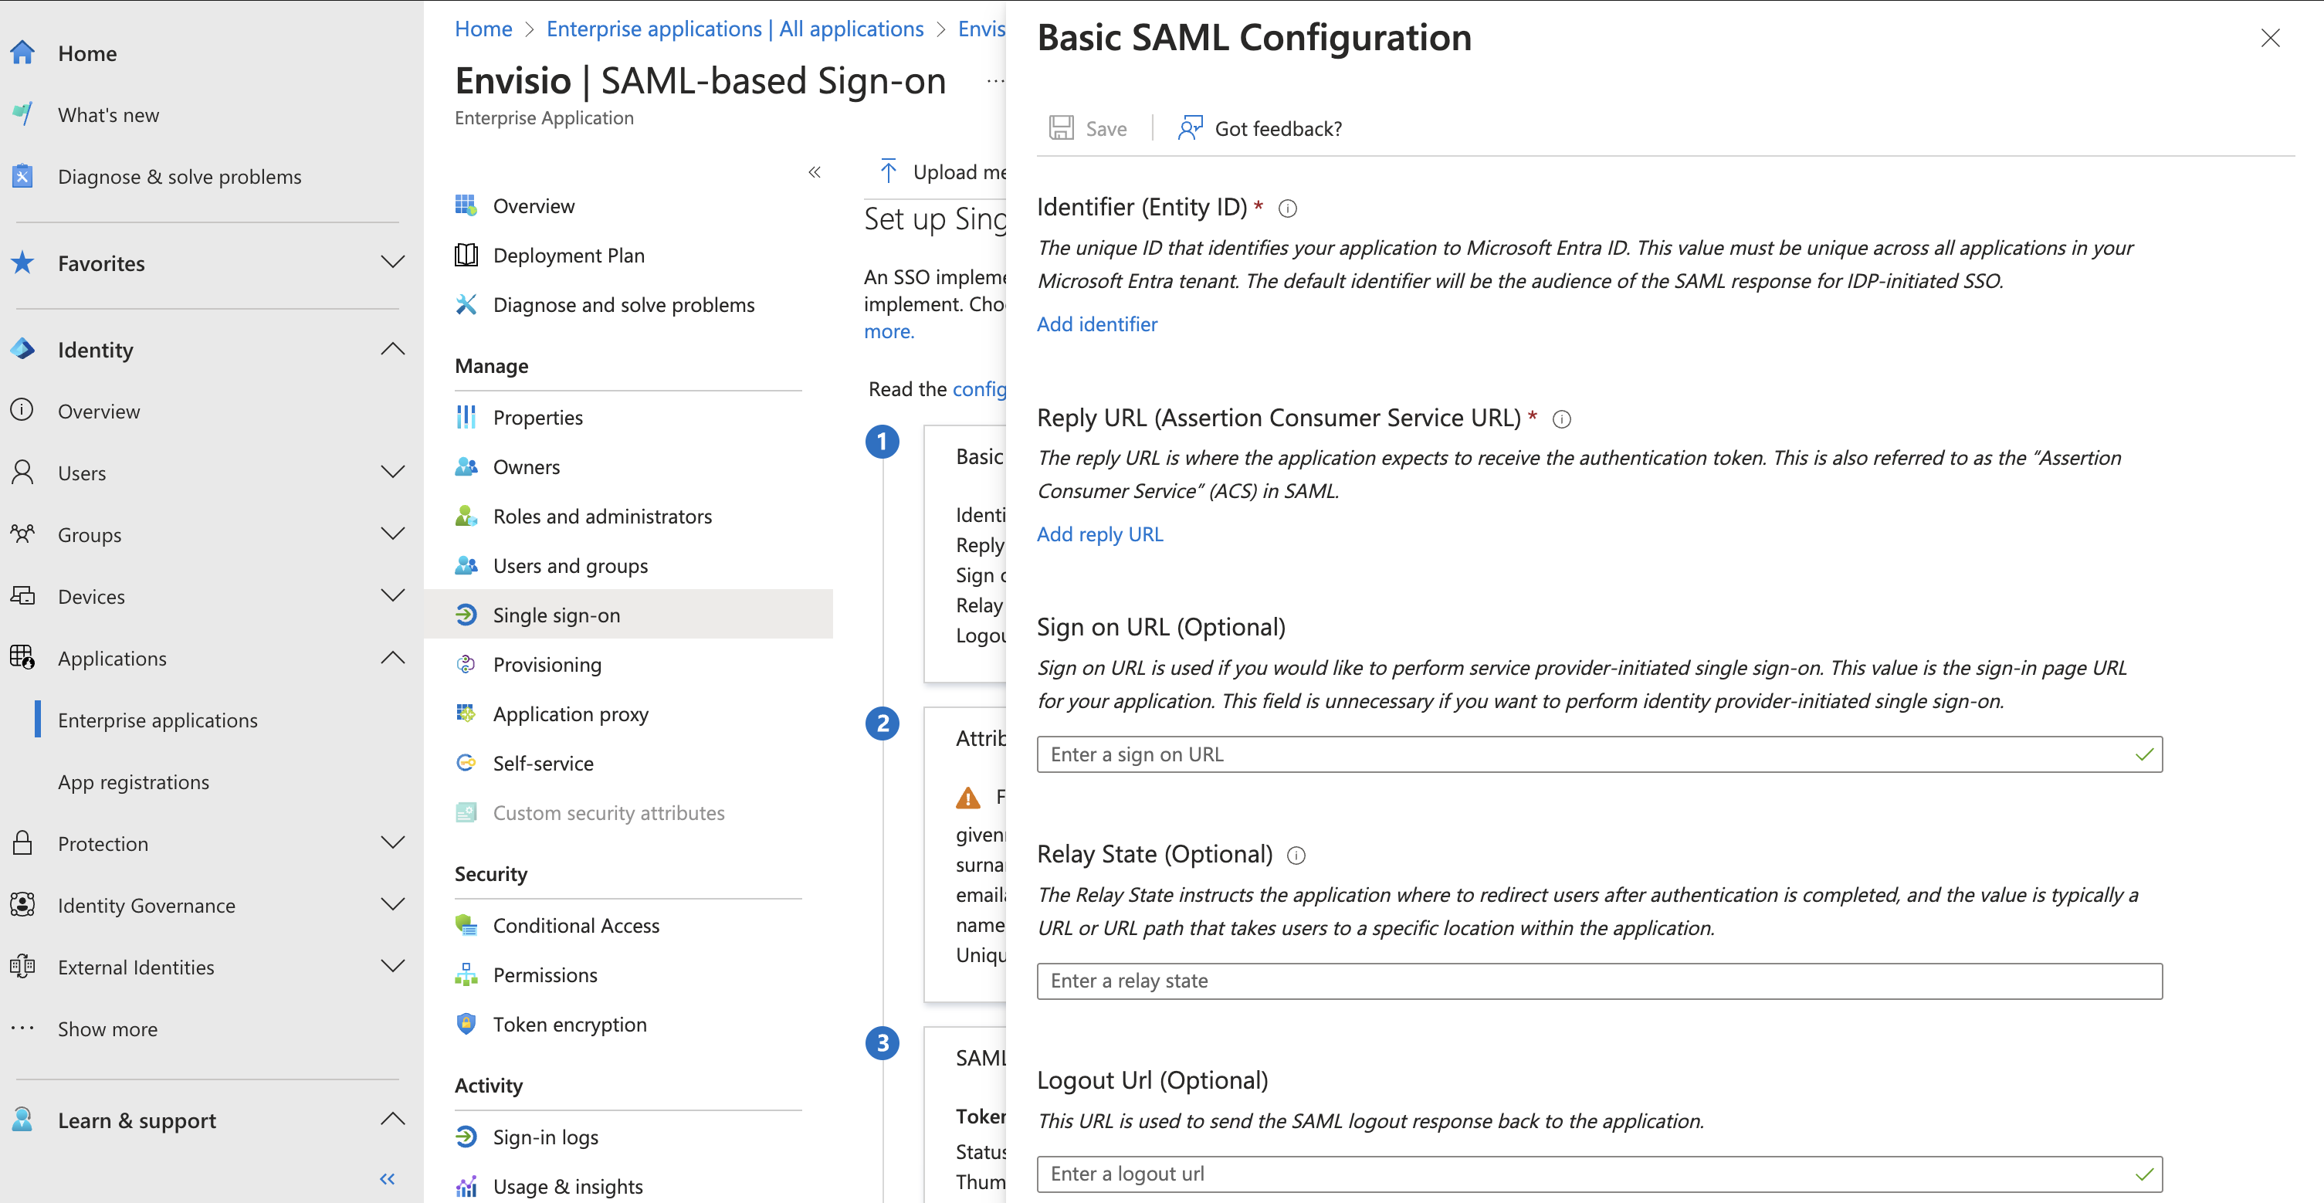2324x1203 pixels.
Task: Click the Identity diamond icon
Action: pos(22,349)
